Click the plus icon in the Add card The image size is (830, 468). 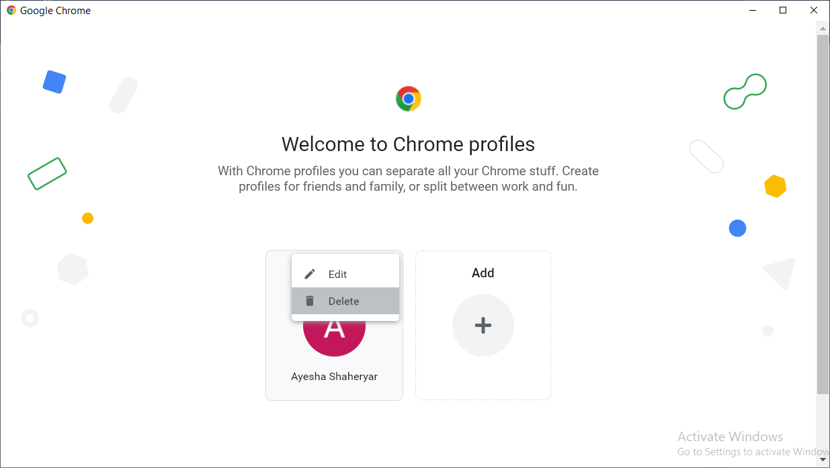click(x=483, y=326)
